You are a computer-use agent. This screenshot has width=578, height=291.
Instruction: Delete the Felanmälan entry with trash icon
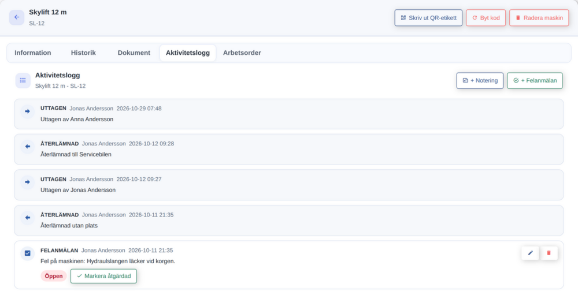pyautogui.click(x=549, y=253)
